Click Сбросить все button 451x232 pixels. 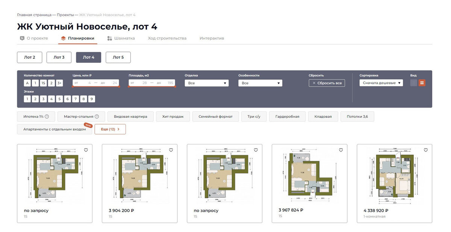pos(327,83)
